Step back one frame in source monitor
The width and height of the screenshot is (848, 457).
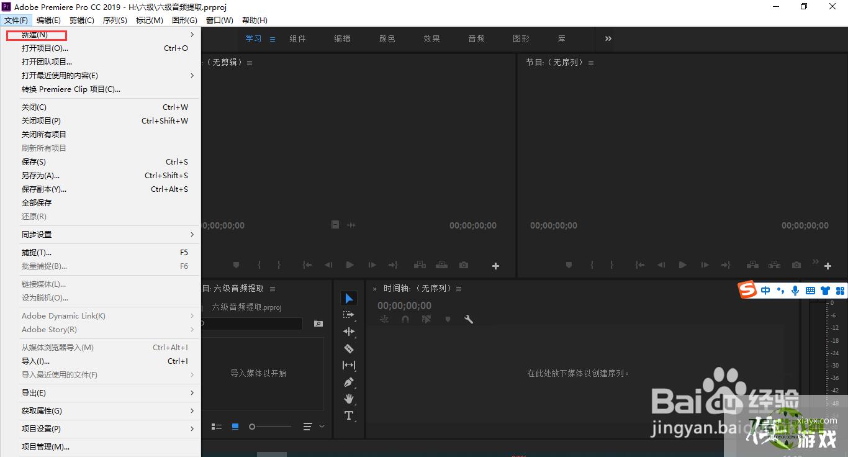tap(328, 265)
